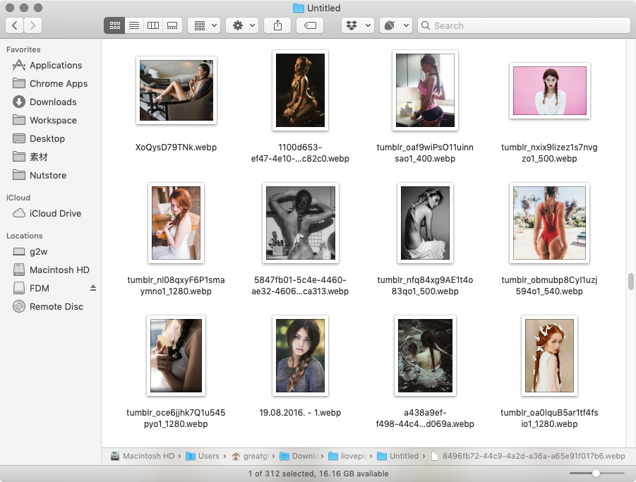Click the ilovepic folder in the path bar

[347, 456]
